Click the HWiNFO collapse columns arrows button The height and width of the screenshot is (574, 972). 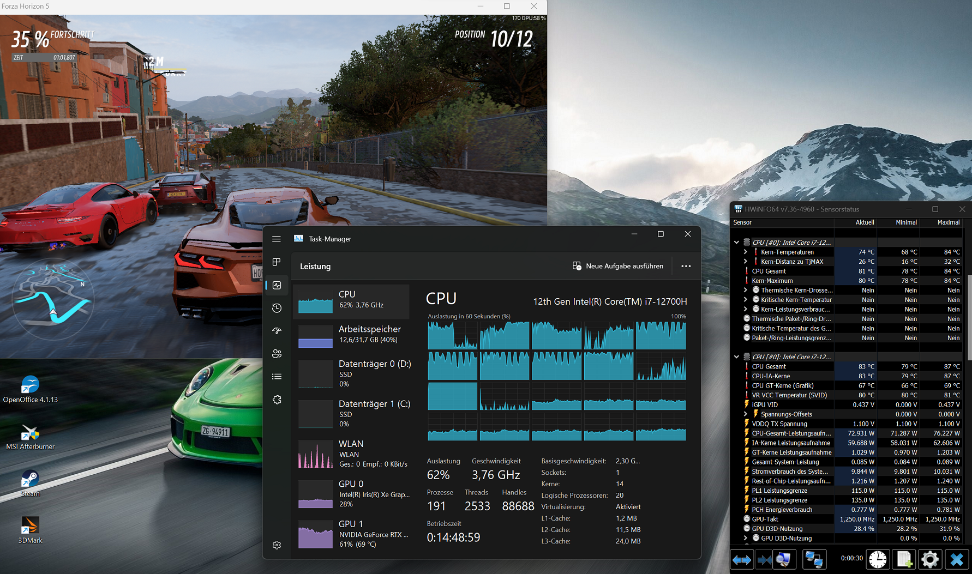pyautogui.click(x=764, y=560)
